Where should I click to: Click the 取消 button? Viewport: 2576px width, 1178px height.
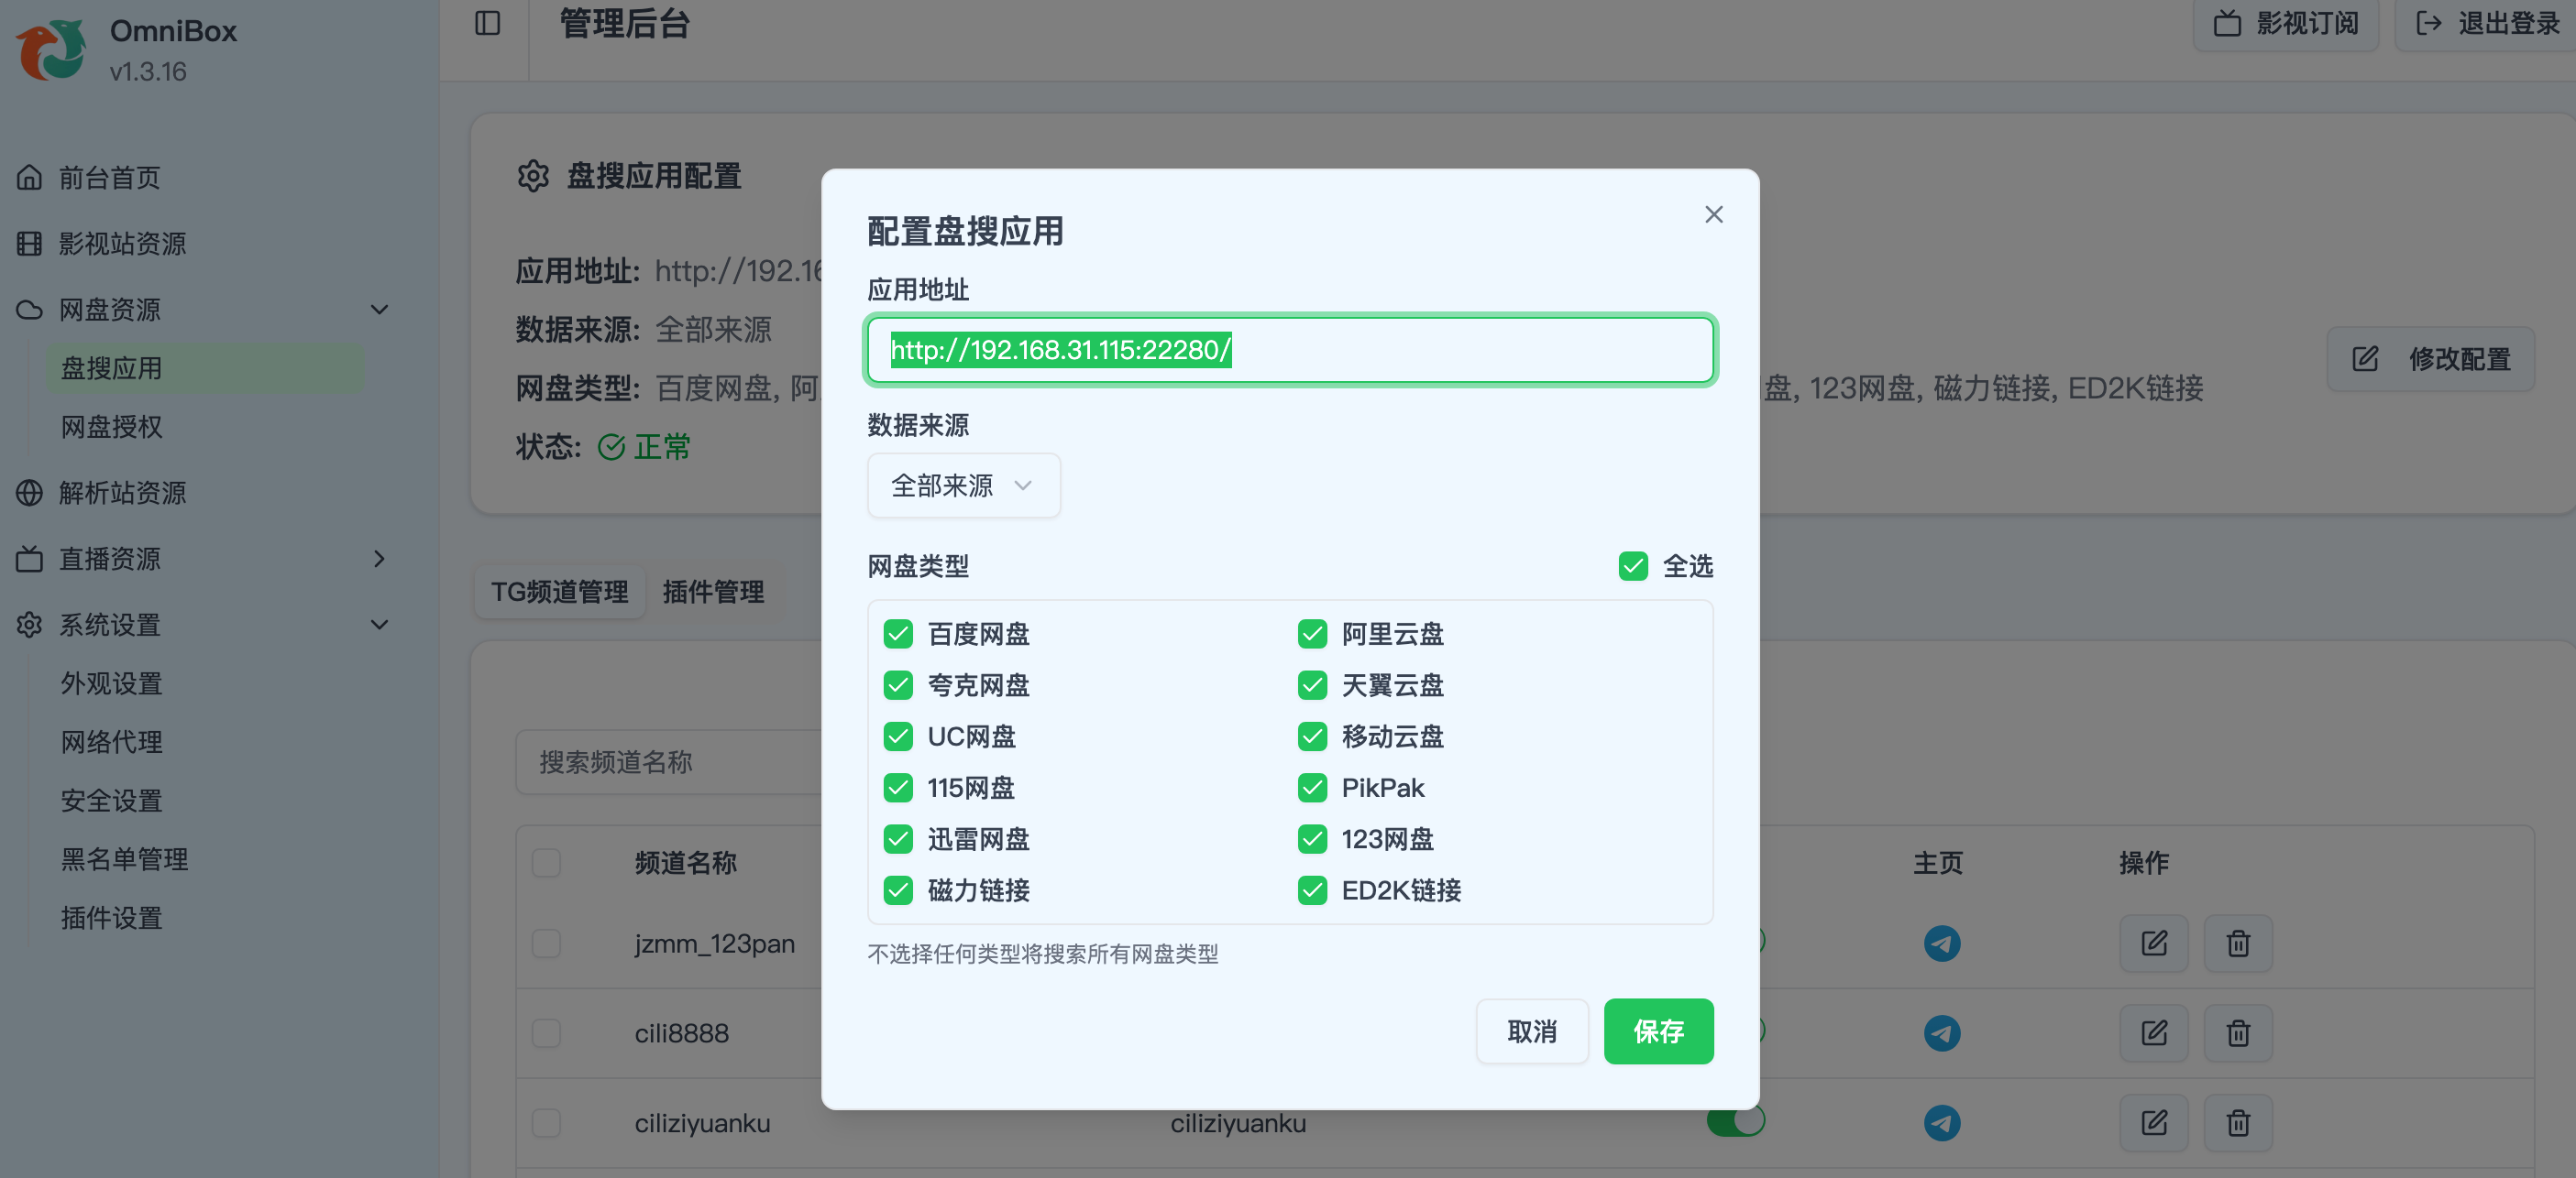[1531, 1031]
